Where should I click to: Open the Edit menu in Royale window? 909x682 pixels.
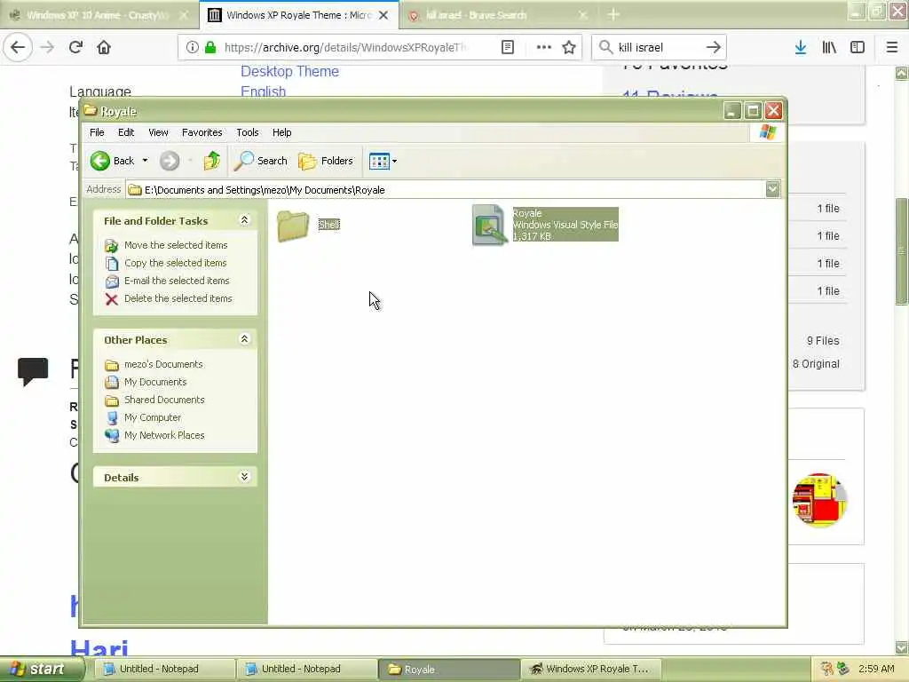[x=126, y=132]
